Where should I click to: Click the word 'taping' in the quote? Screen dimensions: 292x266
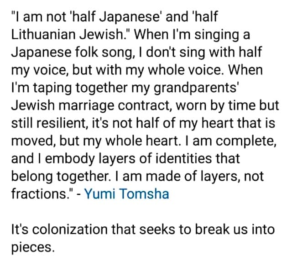[52, 89]
